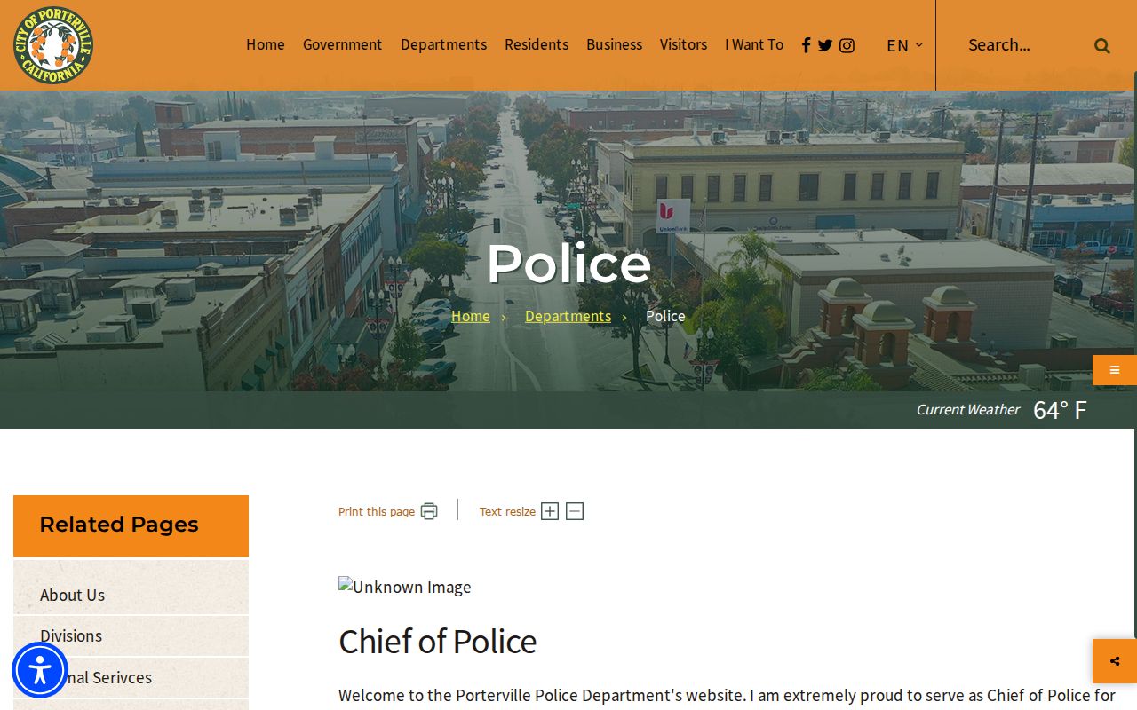Click the Text resize label
The height and width of the screenshot is (710, 1137).
507,511
